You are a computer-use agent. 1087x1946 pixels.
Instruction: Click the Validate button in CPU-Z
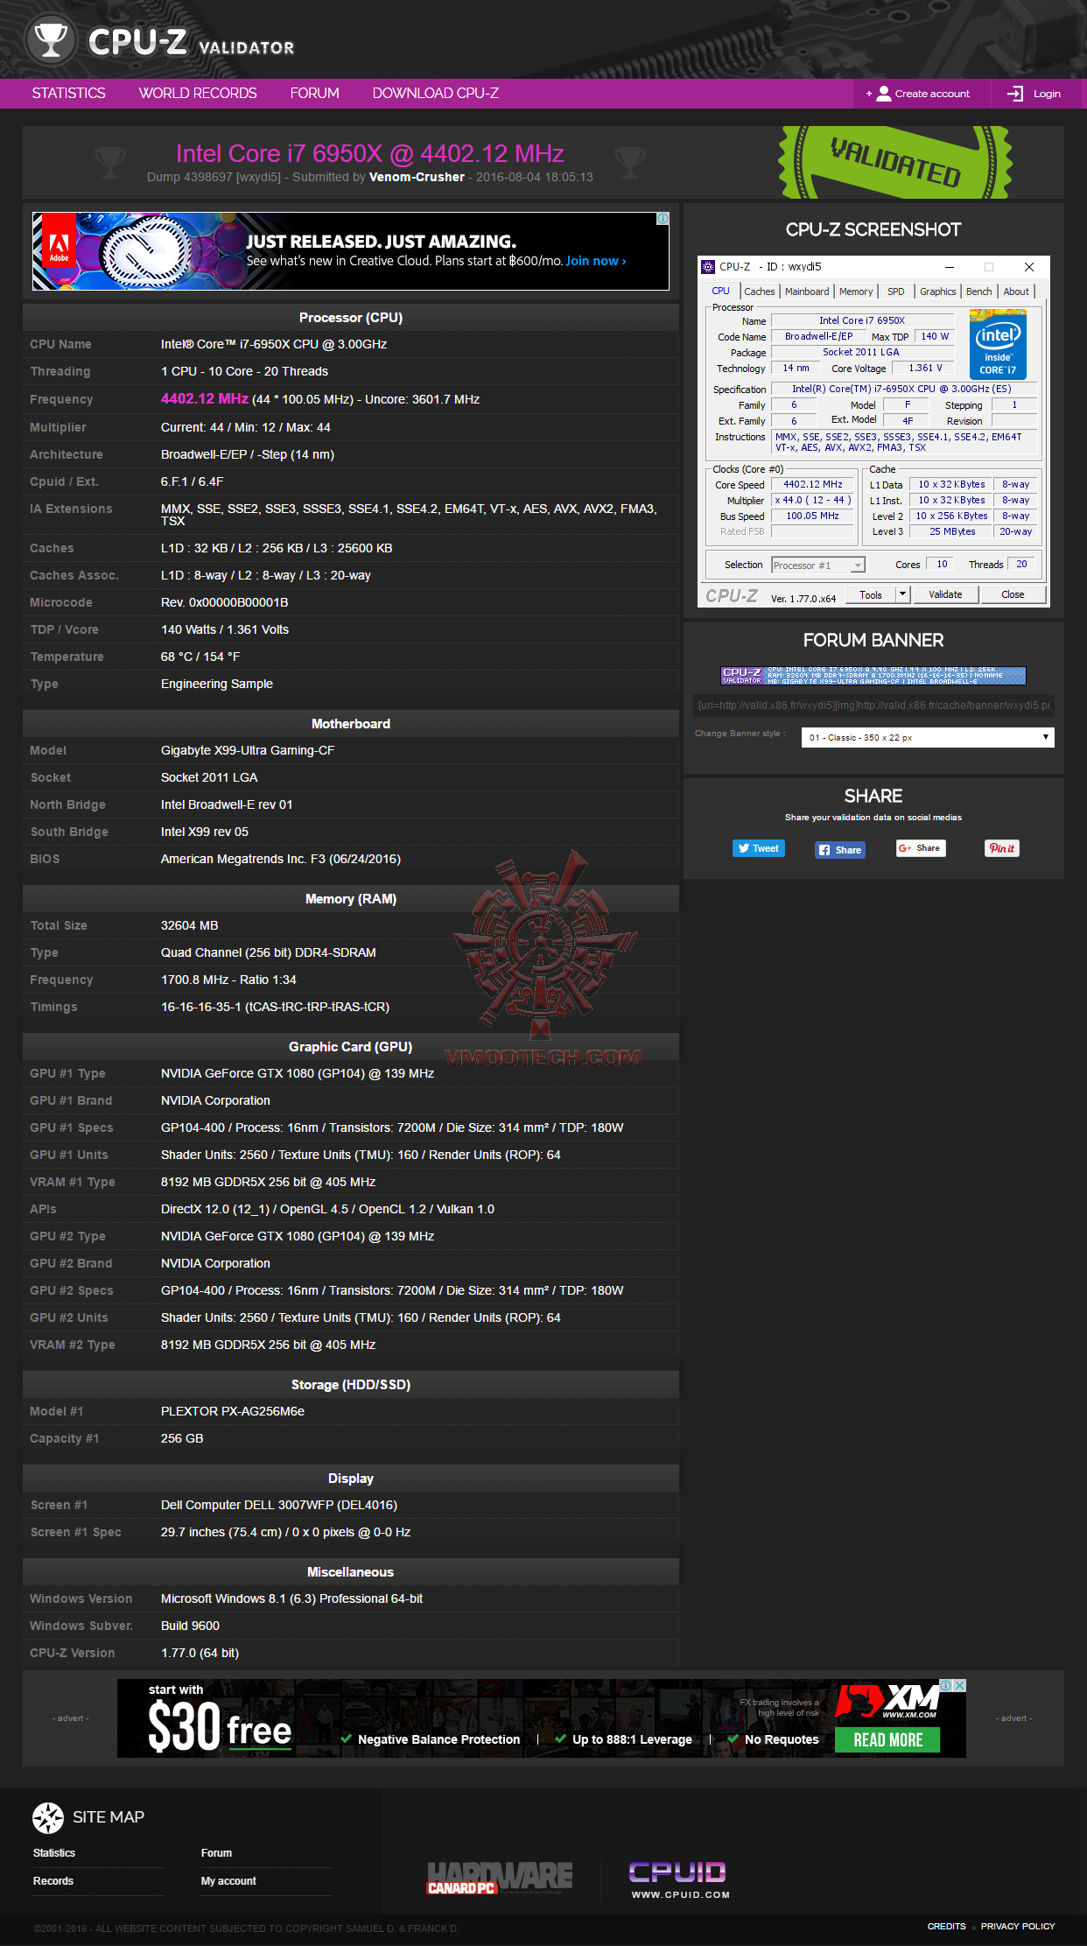[945, 594]
